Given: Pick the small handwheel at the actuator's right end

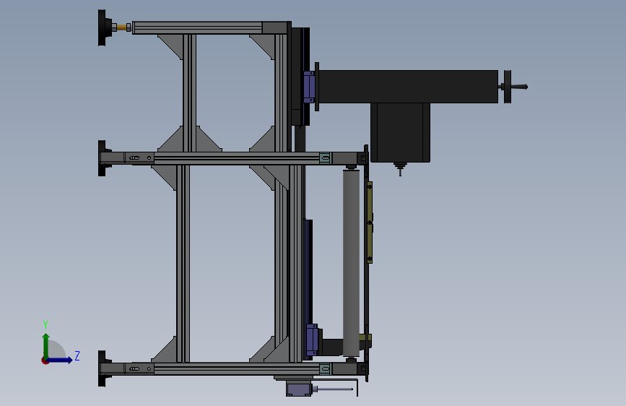Looking at the screenshot, I should point(508,87).
